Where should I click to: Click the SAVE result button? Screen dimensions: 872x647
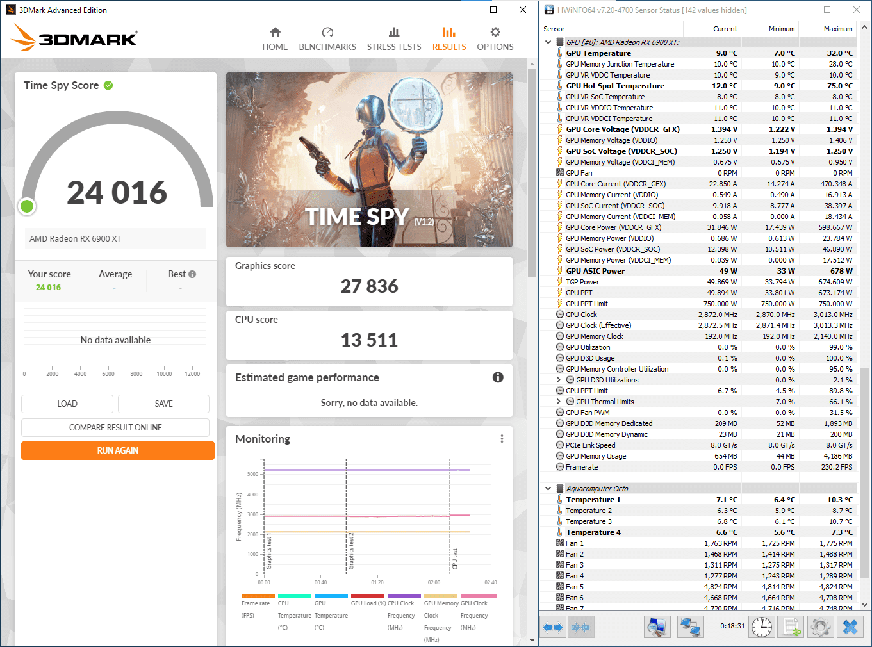point(163,404)
